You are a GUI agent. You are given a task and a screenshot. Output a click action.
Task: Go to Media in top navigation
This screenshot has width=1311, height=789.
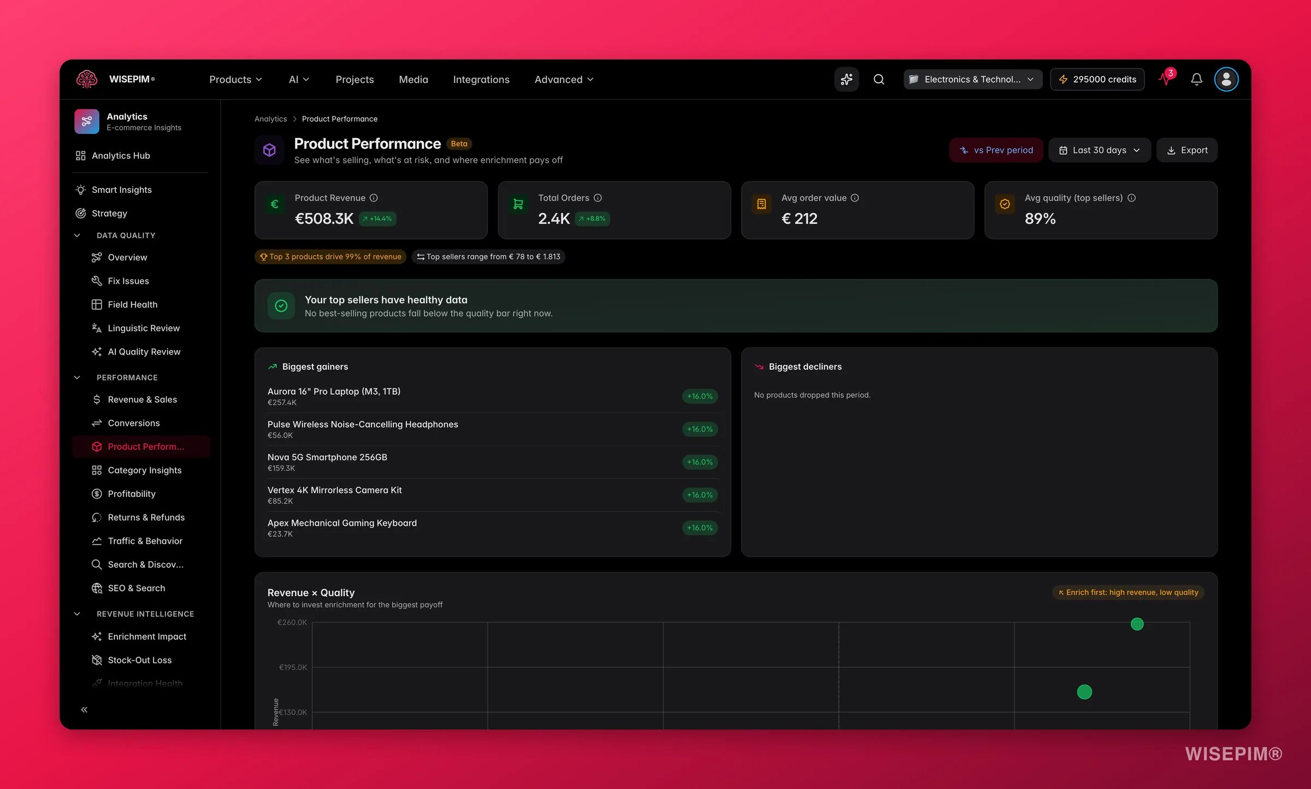413,79
